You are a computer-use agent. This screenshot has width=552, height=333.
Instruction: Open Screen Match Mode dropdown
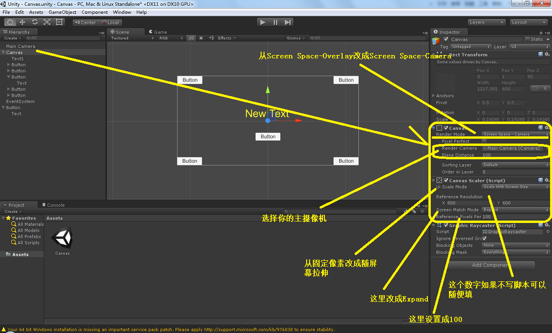coord(516,210)
